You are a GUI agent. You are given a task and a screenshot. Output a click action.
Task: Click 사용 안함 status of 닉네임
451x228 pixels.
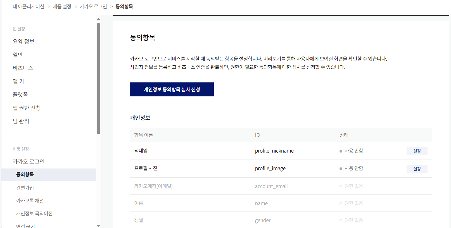tap(351, 151)
